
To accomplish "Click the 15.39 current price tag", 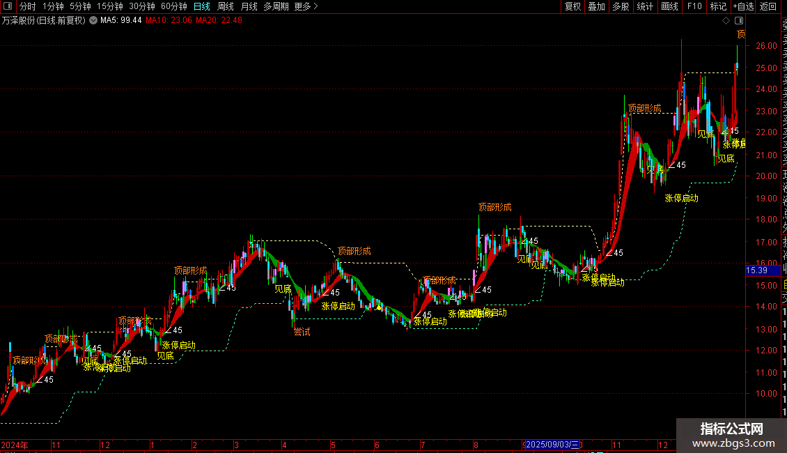I will (763, 270).
